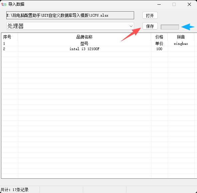Click the 123 app icon in title bar

4,4
